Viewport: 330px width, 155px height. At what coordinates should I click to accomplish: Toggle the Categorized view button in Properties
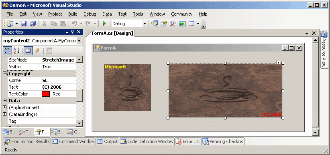pos(7,50)
